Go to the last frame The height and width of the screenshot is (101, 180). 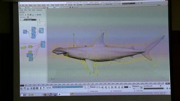[x=116, y=87]
